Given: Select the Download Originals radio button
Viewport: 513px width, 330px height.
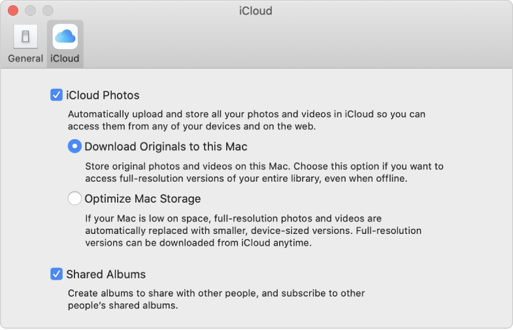Looking at the screenshot, I should 75,146.
